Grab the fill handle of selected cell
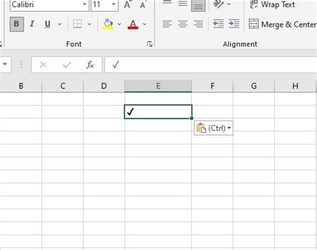 192,118
